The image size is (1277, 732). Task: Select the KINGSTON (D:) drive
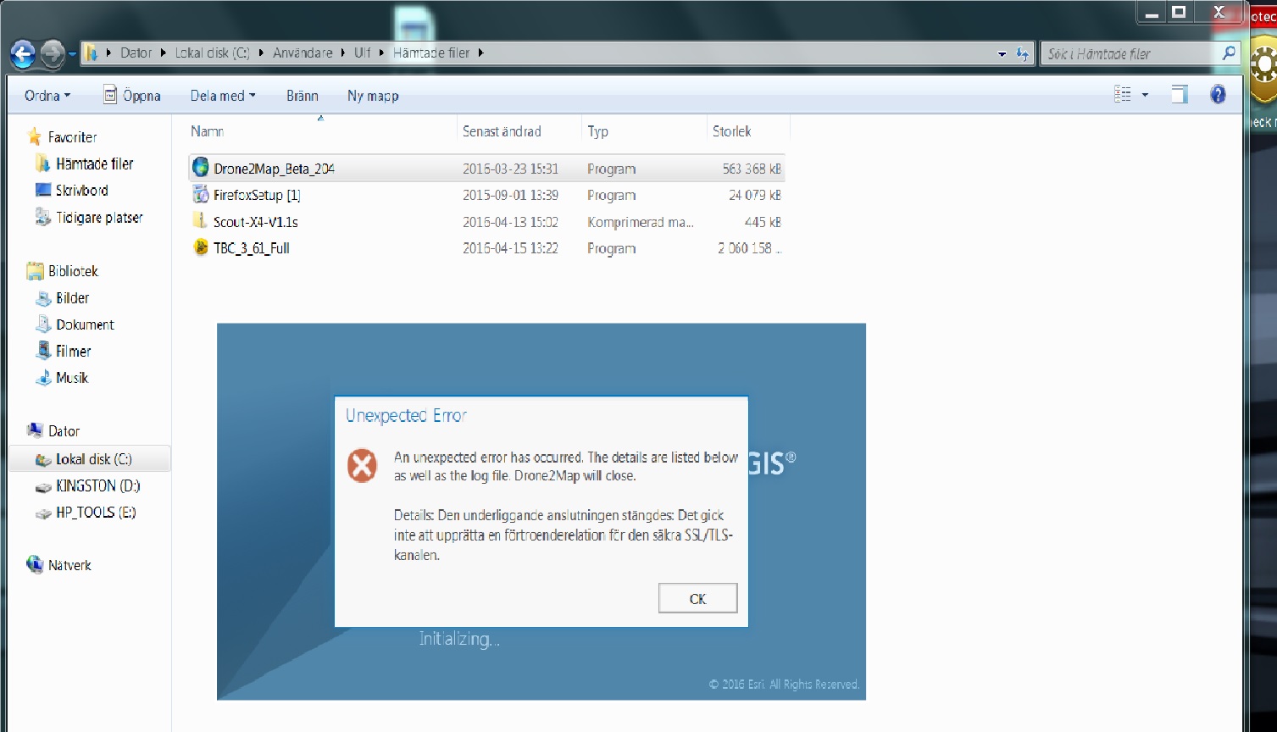pyautogui.click(x=97, y=486)
